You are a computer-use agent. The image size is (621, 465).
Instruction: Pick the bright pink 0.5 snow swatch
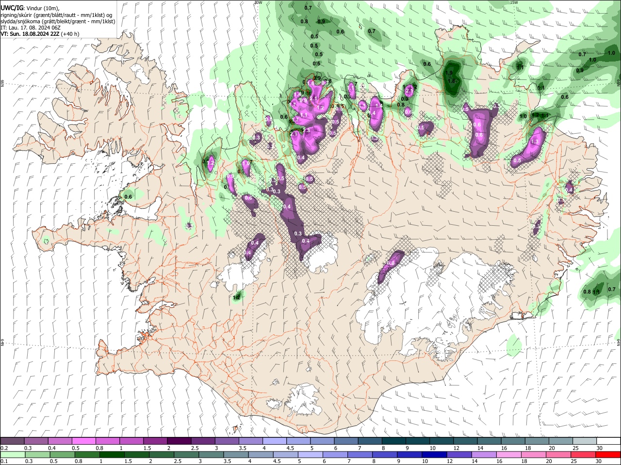(x=84, y=441)
